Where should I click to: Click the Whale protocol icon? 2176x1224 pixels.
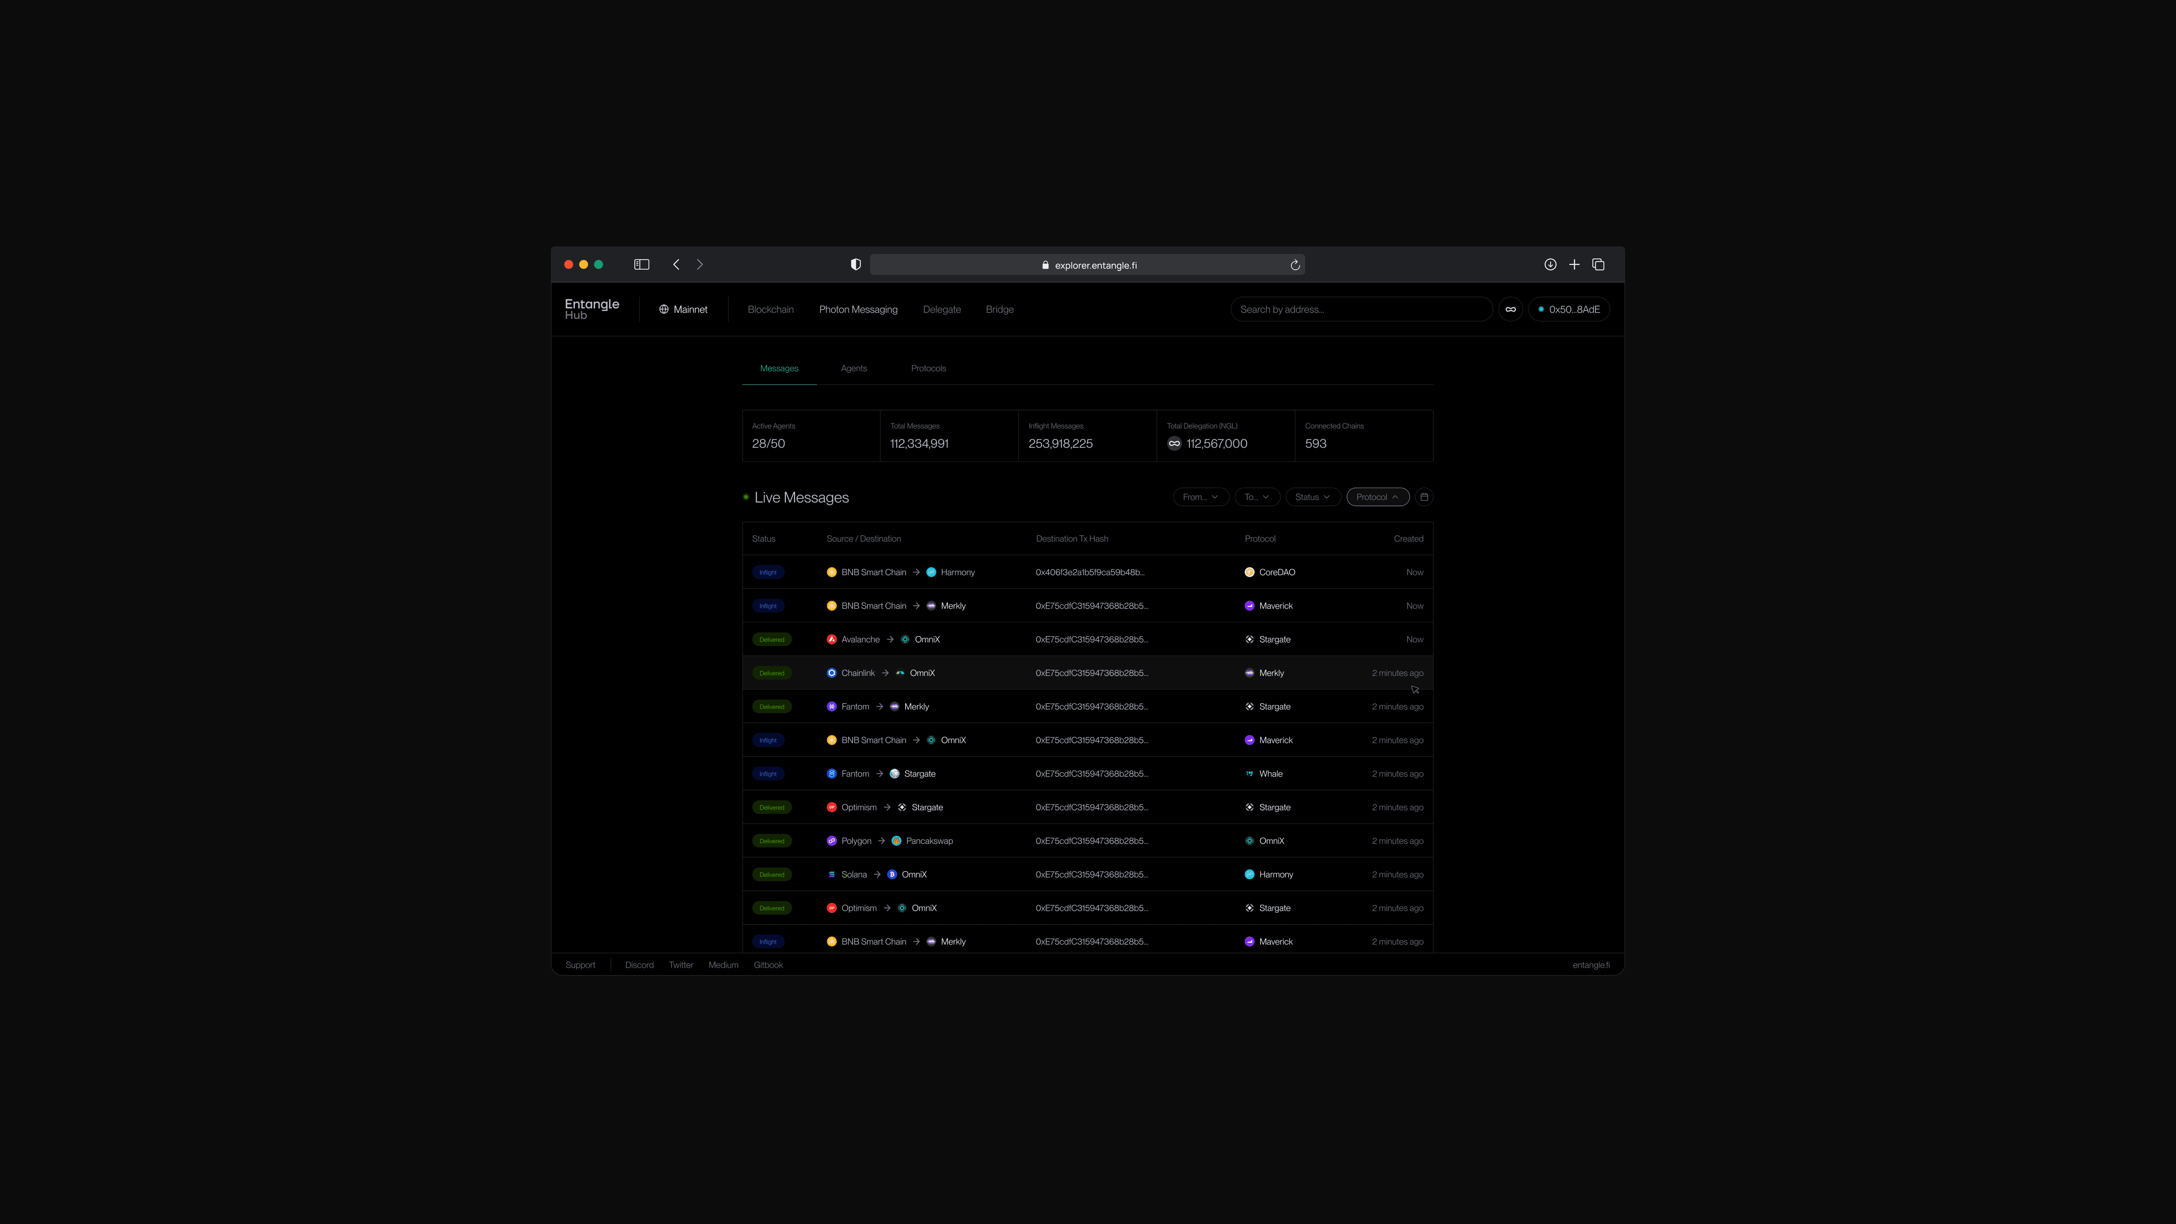(x=1249, y=774)
